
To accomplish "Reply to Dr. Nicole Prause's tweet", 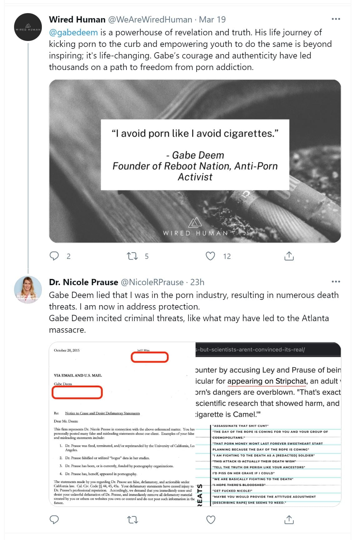I will pyautogui.click(x=54, y=519).
